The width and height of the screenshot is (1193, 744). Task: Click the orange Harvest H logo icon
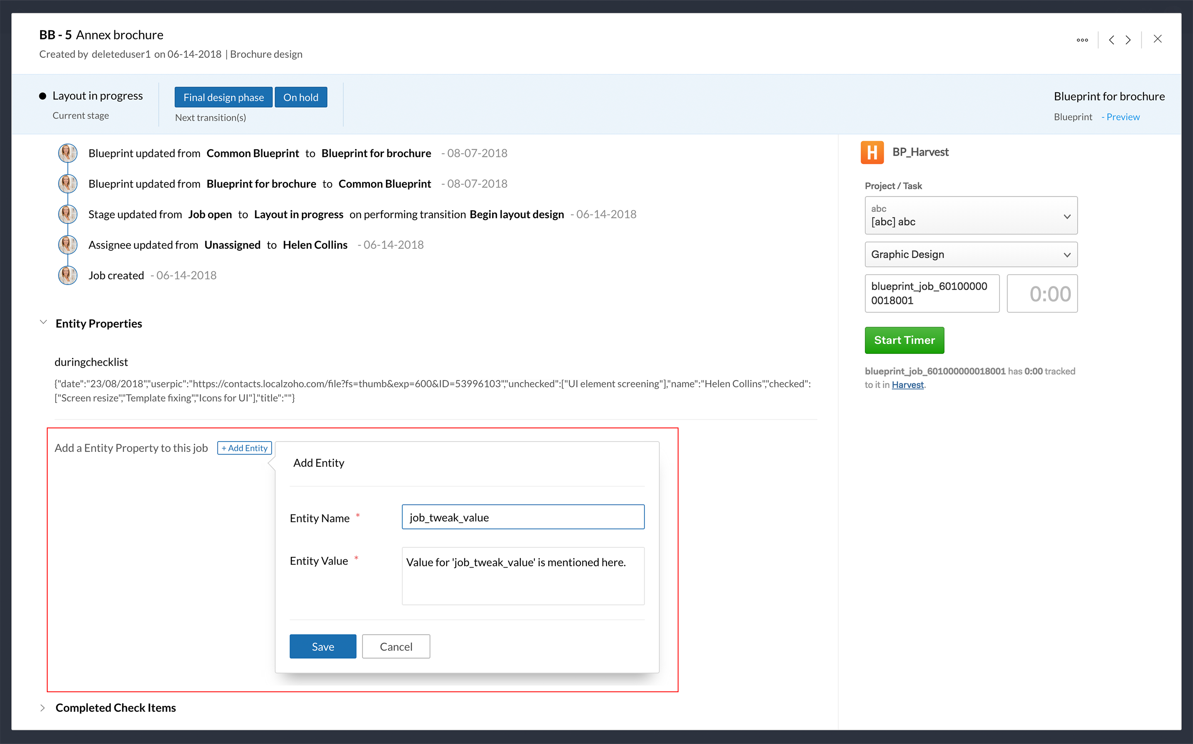point(872,152)
